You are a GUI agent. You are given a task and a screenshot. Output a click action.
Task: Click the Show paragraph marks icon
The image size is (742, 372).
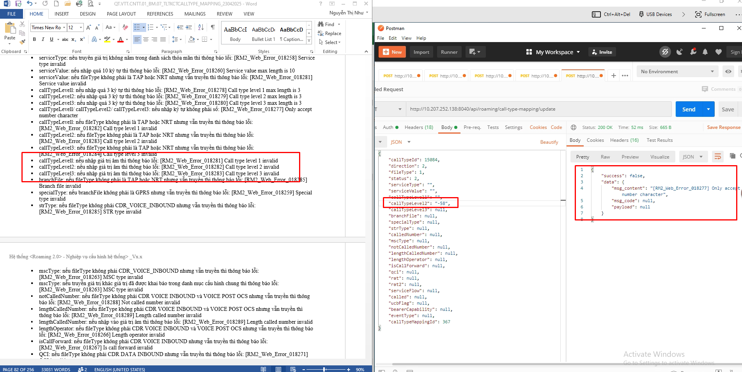[213, 27]
